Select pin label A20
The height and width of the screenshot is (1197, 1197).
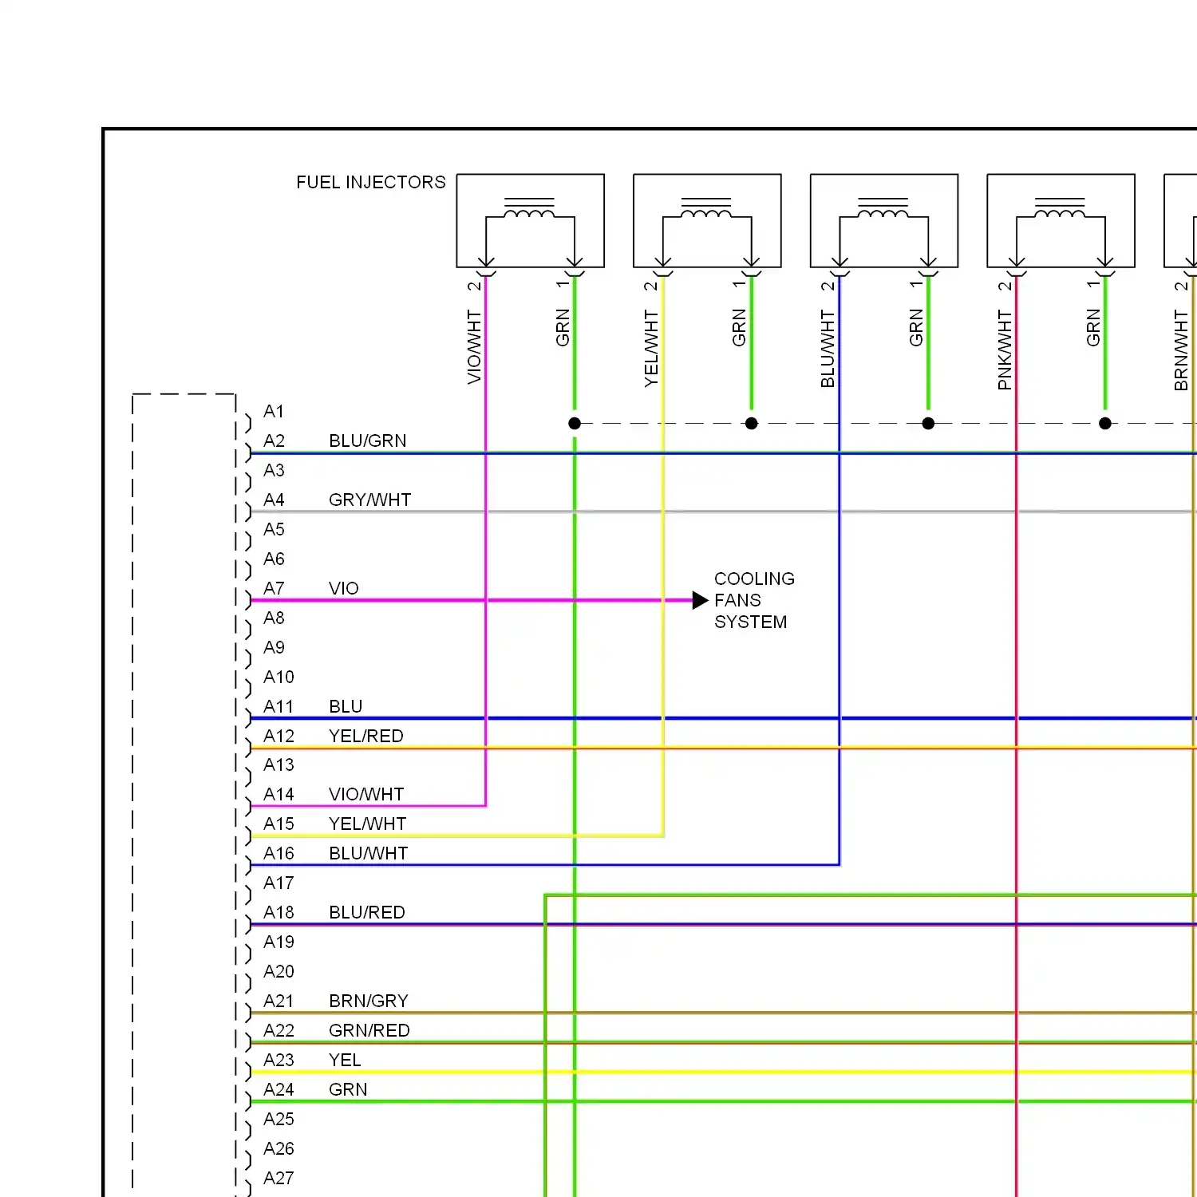click(x=279, y=972)
